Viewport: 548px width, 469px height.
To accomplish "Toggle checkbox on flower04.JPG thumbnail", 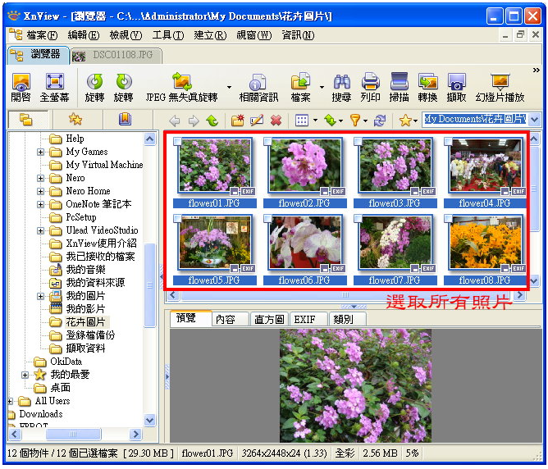I will [x=448, y=141].
